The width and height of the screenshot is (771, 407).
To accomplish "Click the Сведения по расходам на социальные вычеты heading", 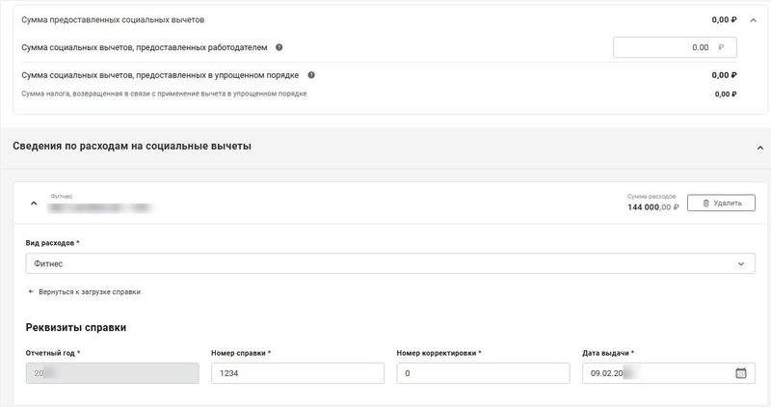I will click(132, 147).
